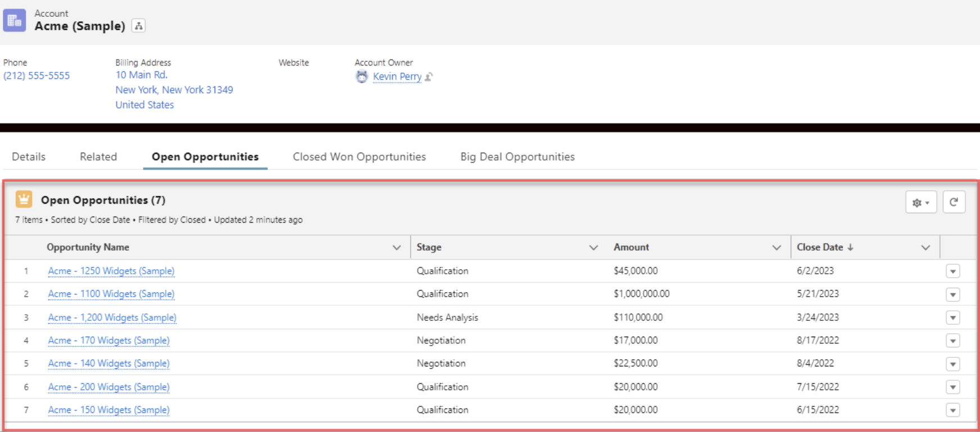Click the 5/21/2023 close date cell
980x432 pixels.
[818, 294]
